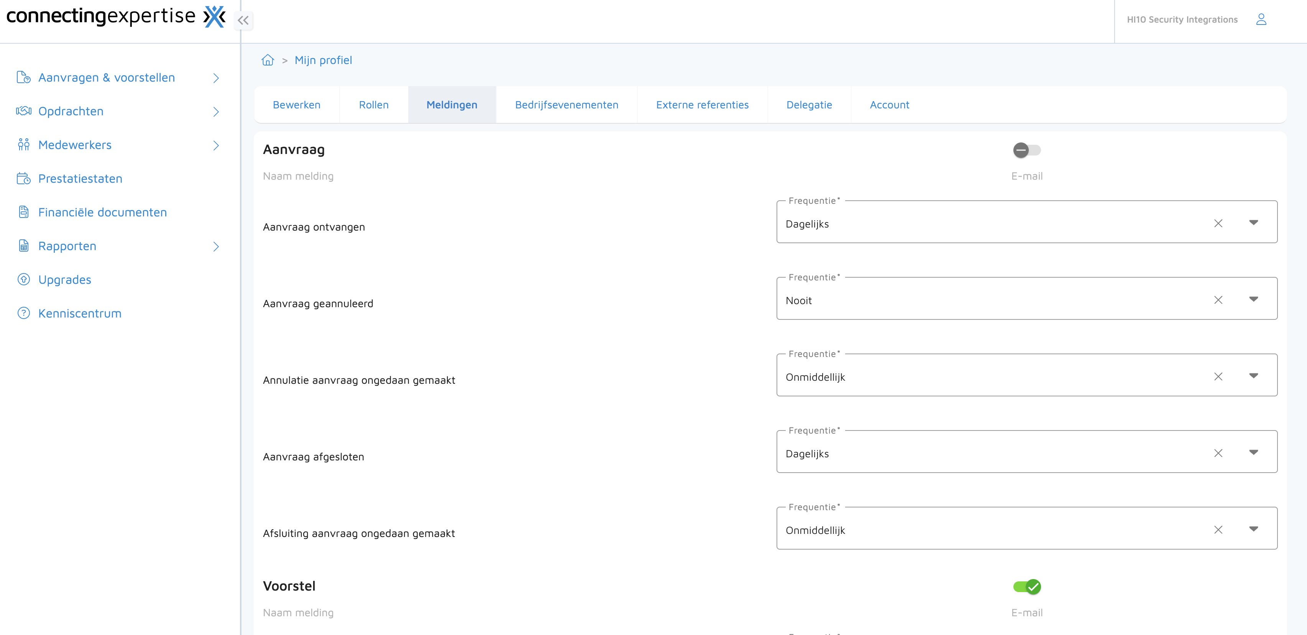
Task: Click the Dagelijks field for Aanvraag ontvangen
Action: coord(1027,222)
